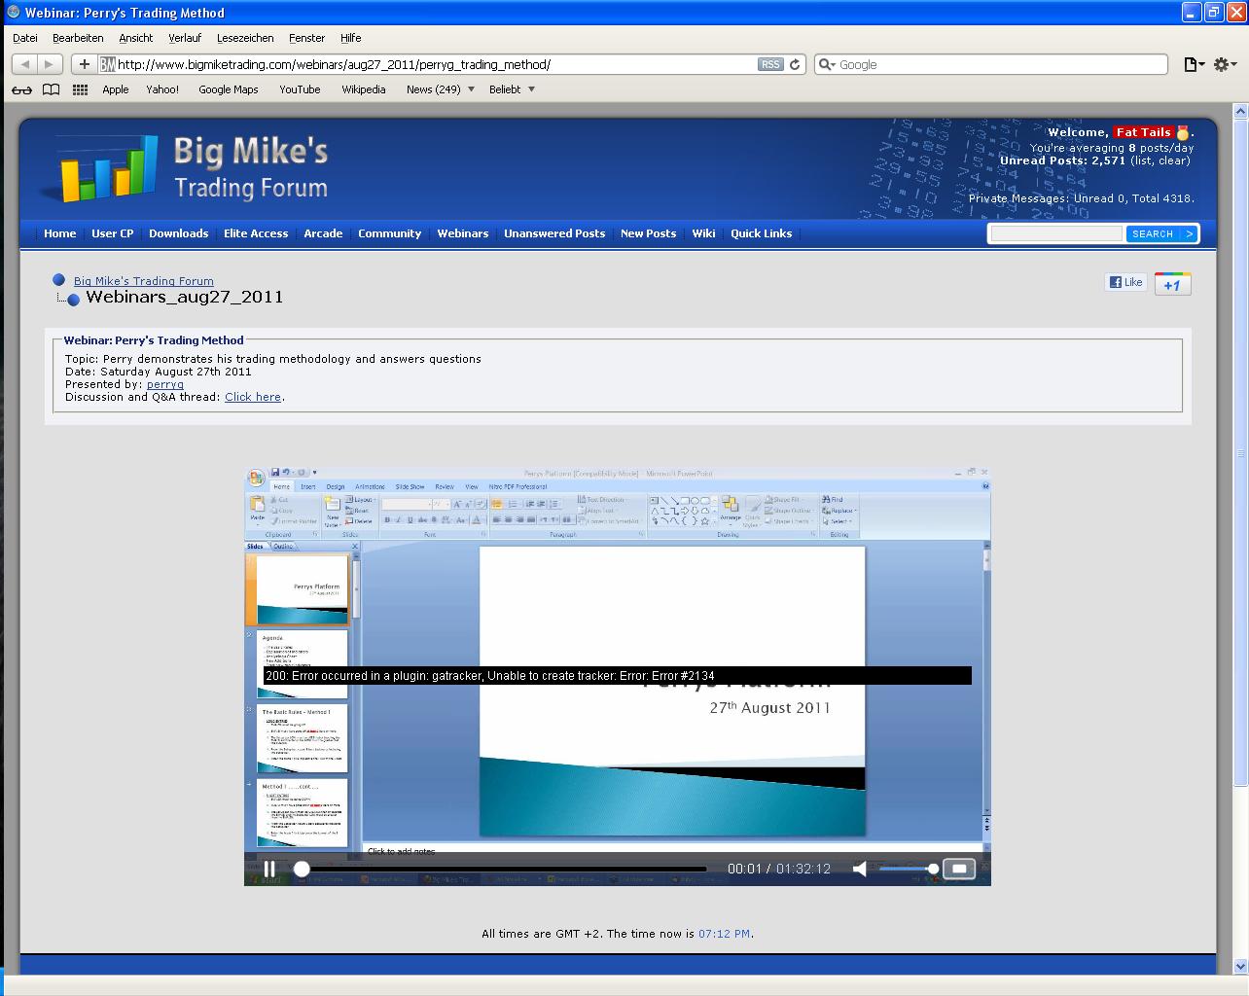1249x996 pixels.
Task: Click the Google +1 button
Action: pyautogui.click(x=1172, y=283)
